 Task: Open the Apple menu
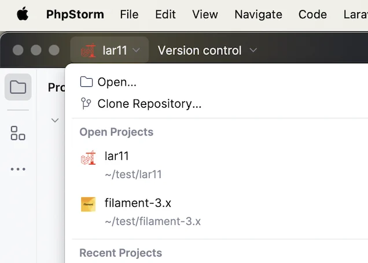point(23,14)
